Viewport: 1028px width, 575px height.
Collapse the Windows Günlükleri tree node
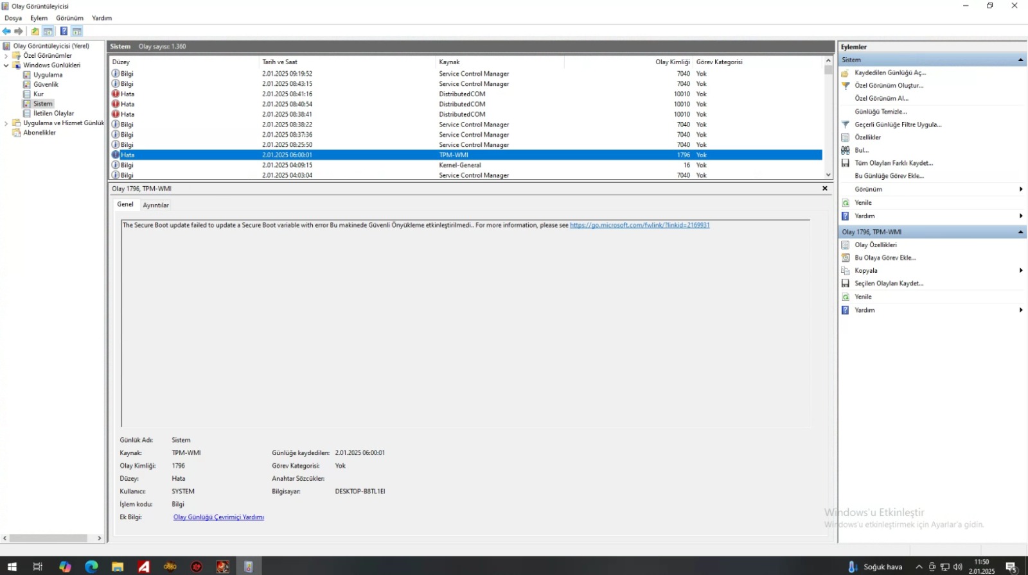tap(6, 65)
